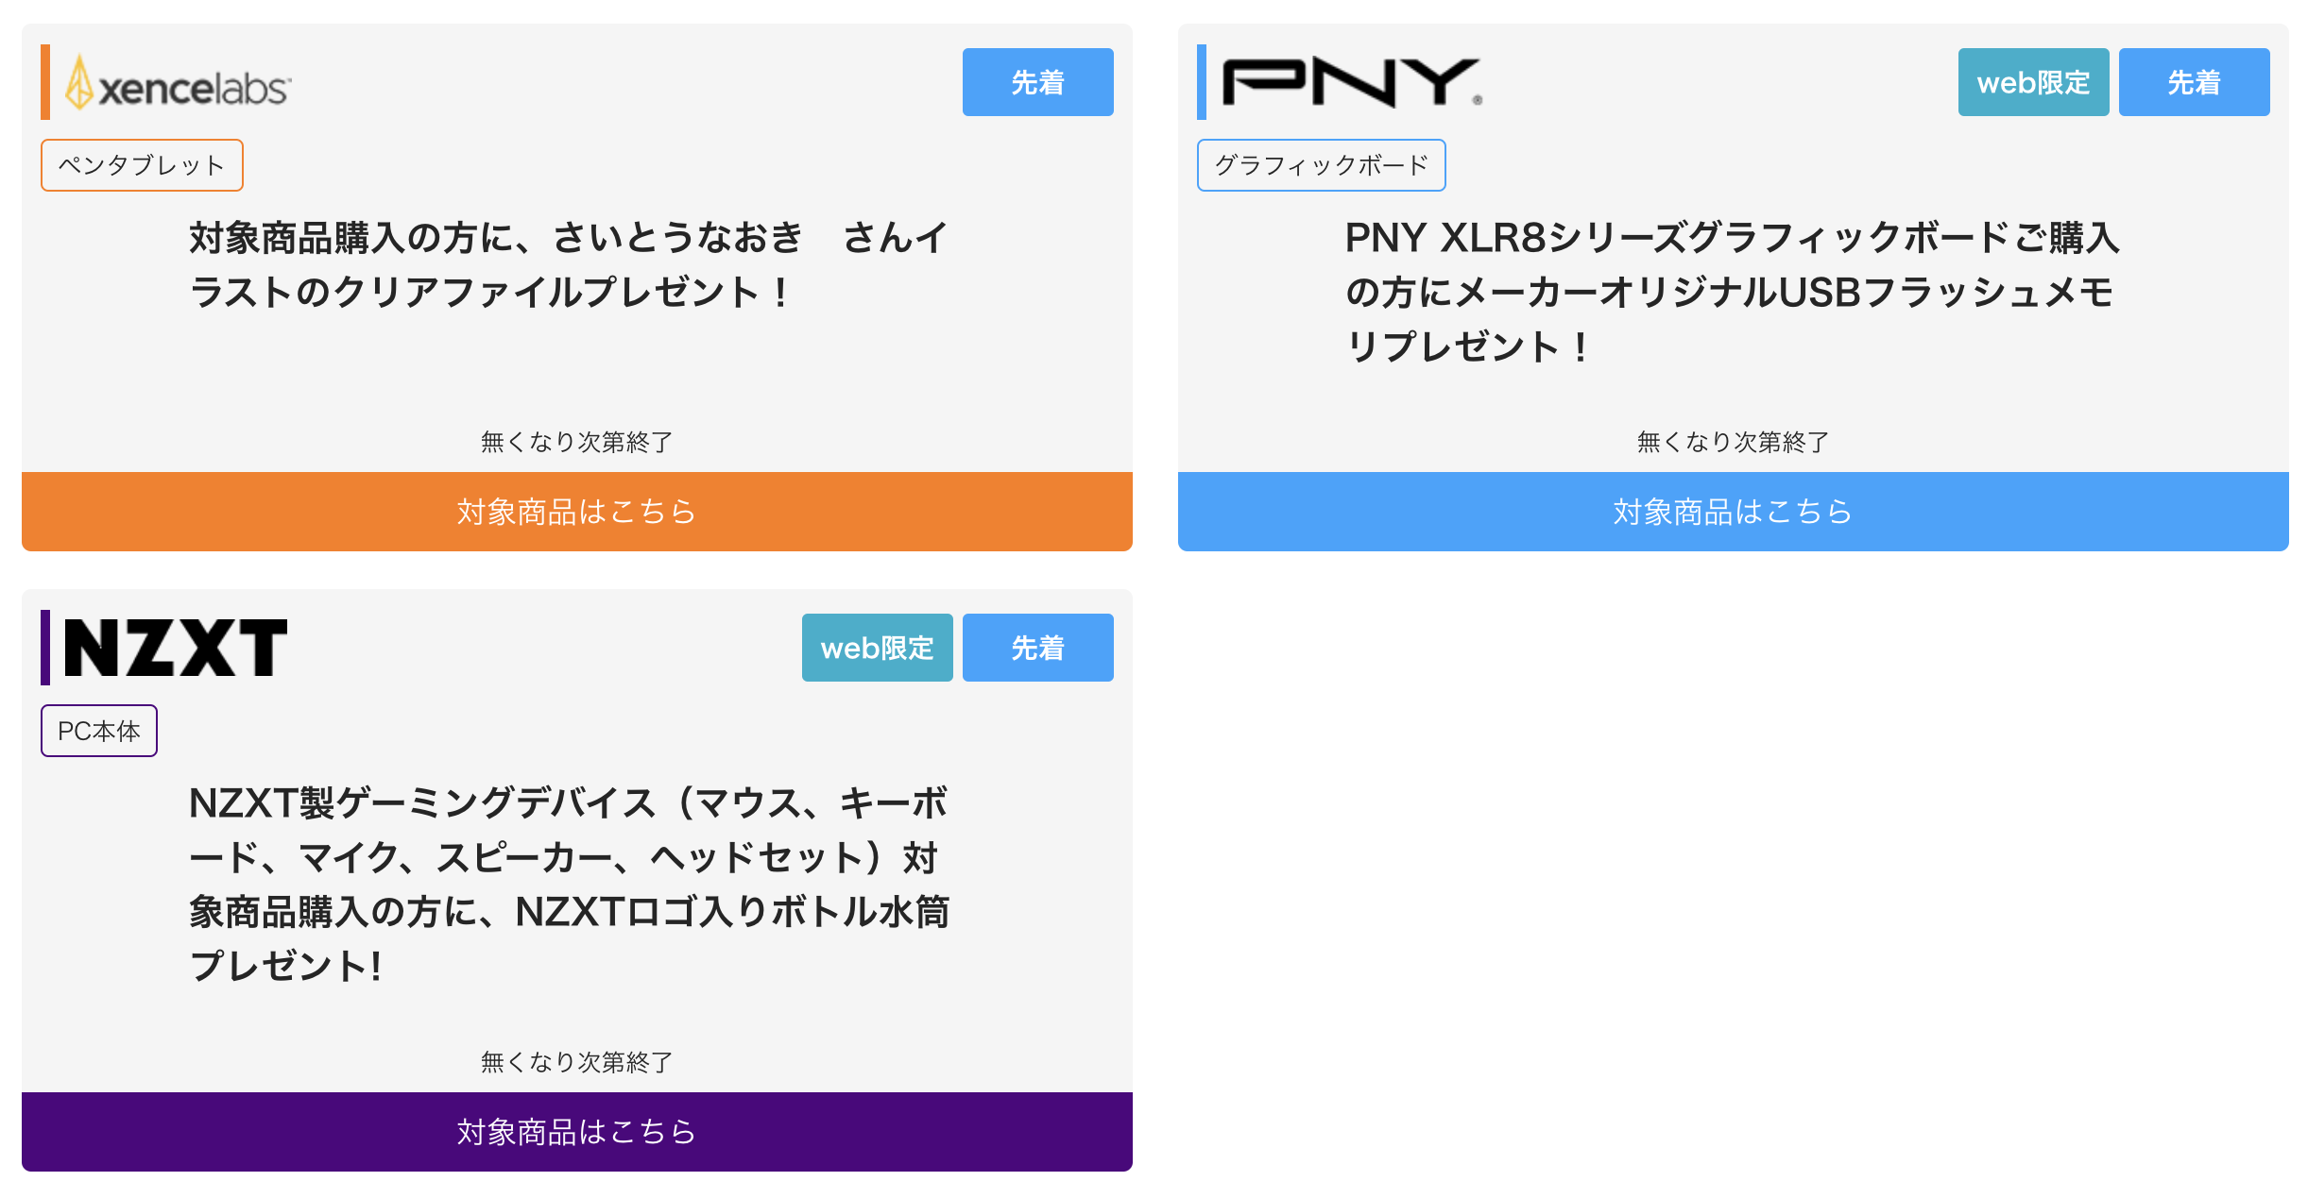
Task: Click the NZXT logo
Action: tap(175, 648)
